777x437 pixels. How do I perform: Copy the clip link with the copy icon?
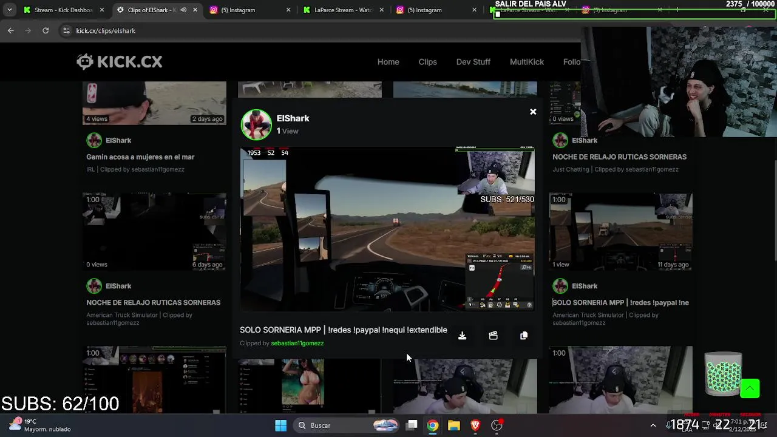pyautogui.click(x=524, y=336)
